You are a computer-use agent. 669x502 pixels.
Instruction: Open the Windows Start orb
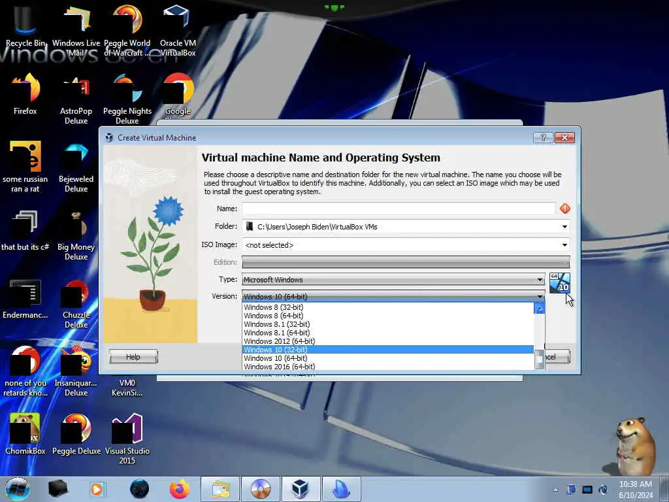pyautogui.click(x=18, y=489)
